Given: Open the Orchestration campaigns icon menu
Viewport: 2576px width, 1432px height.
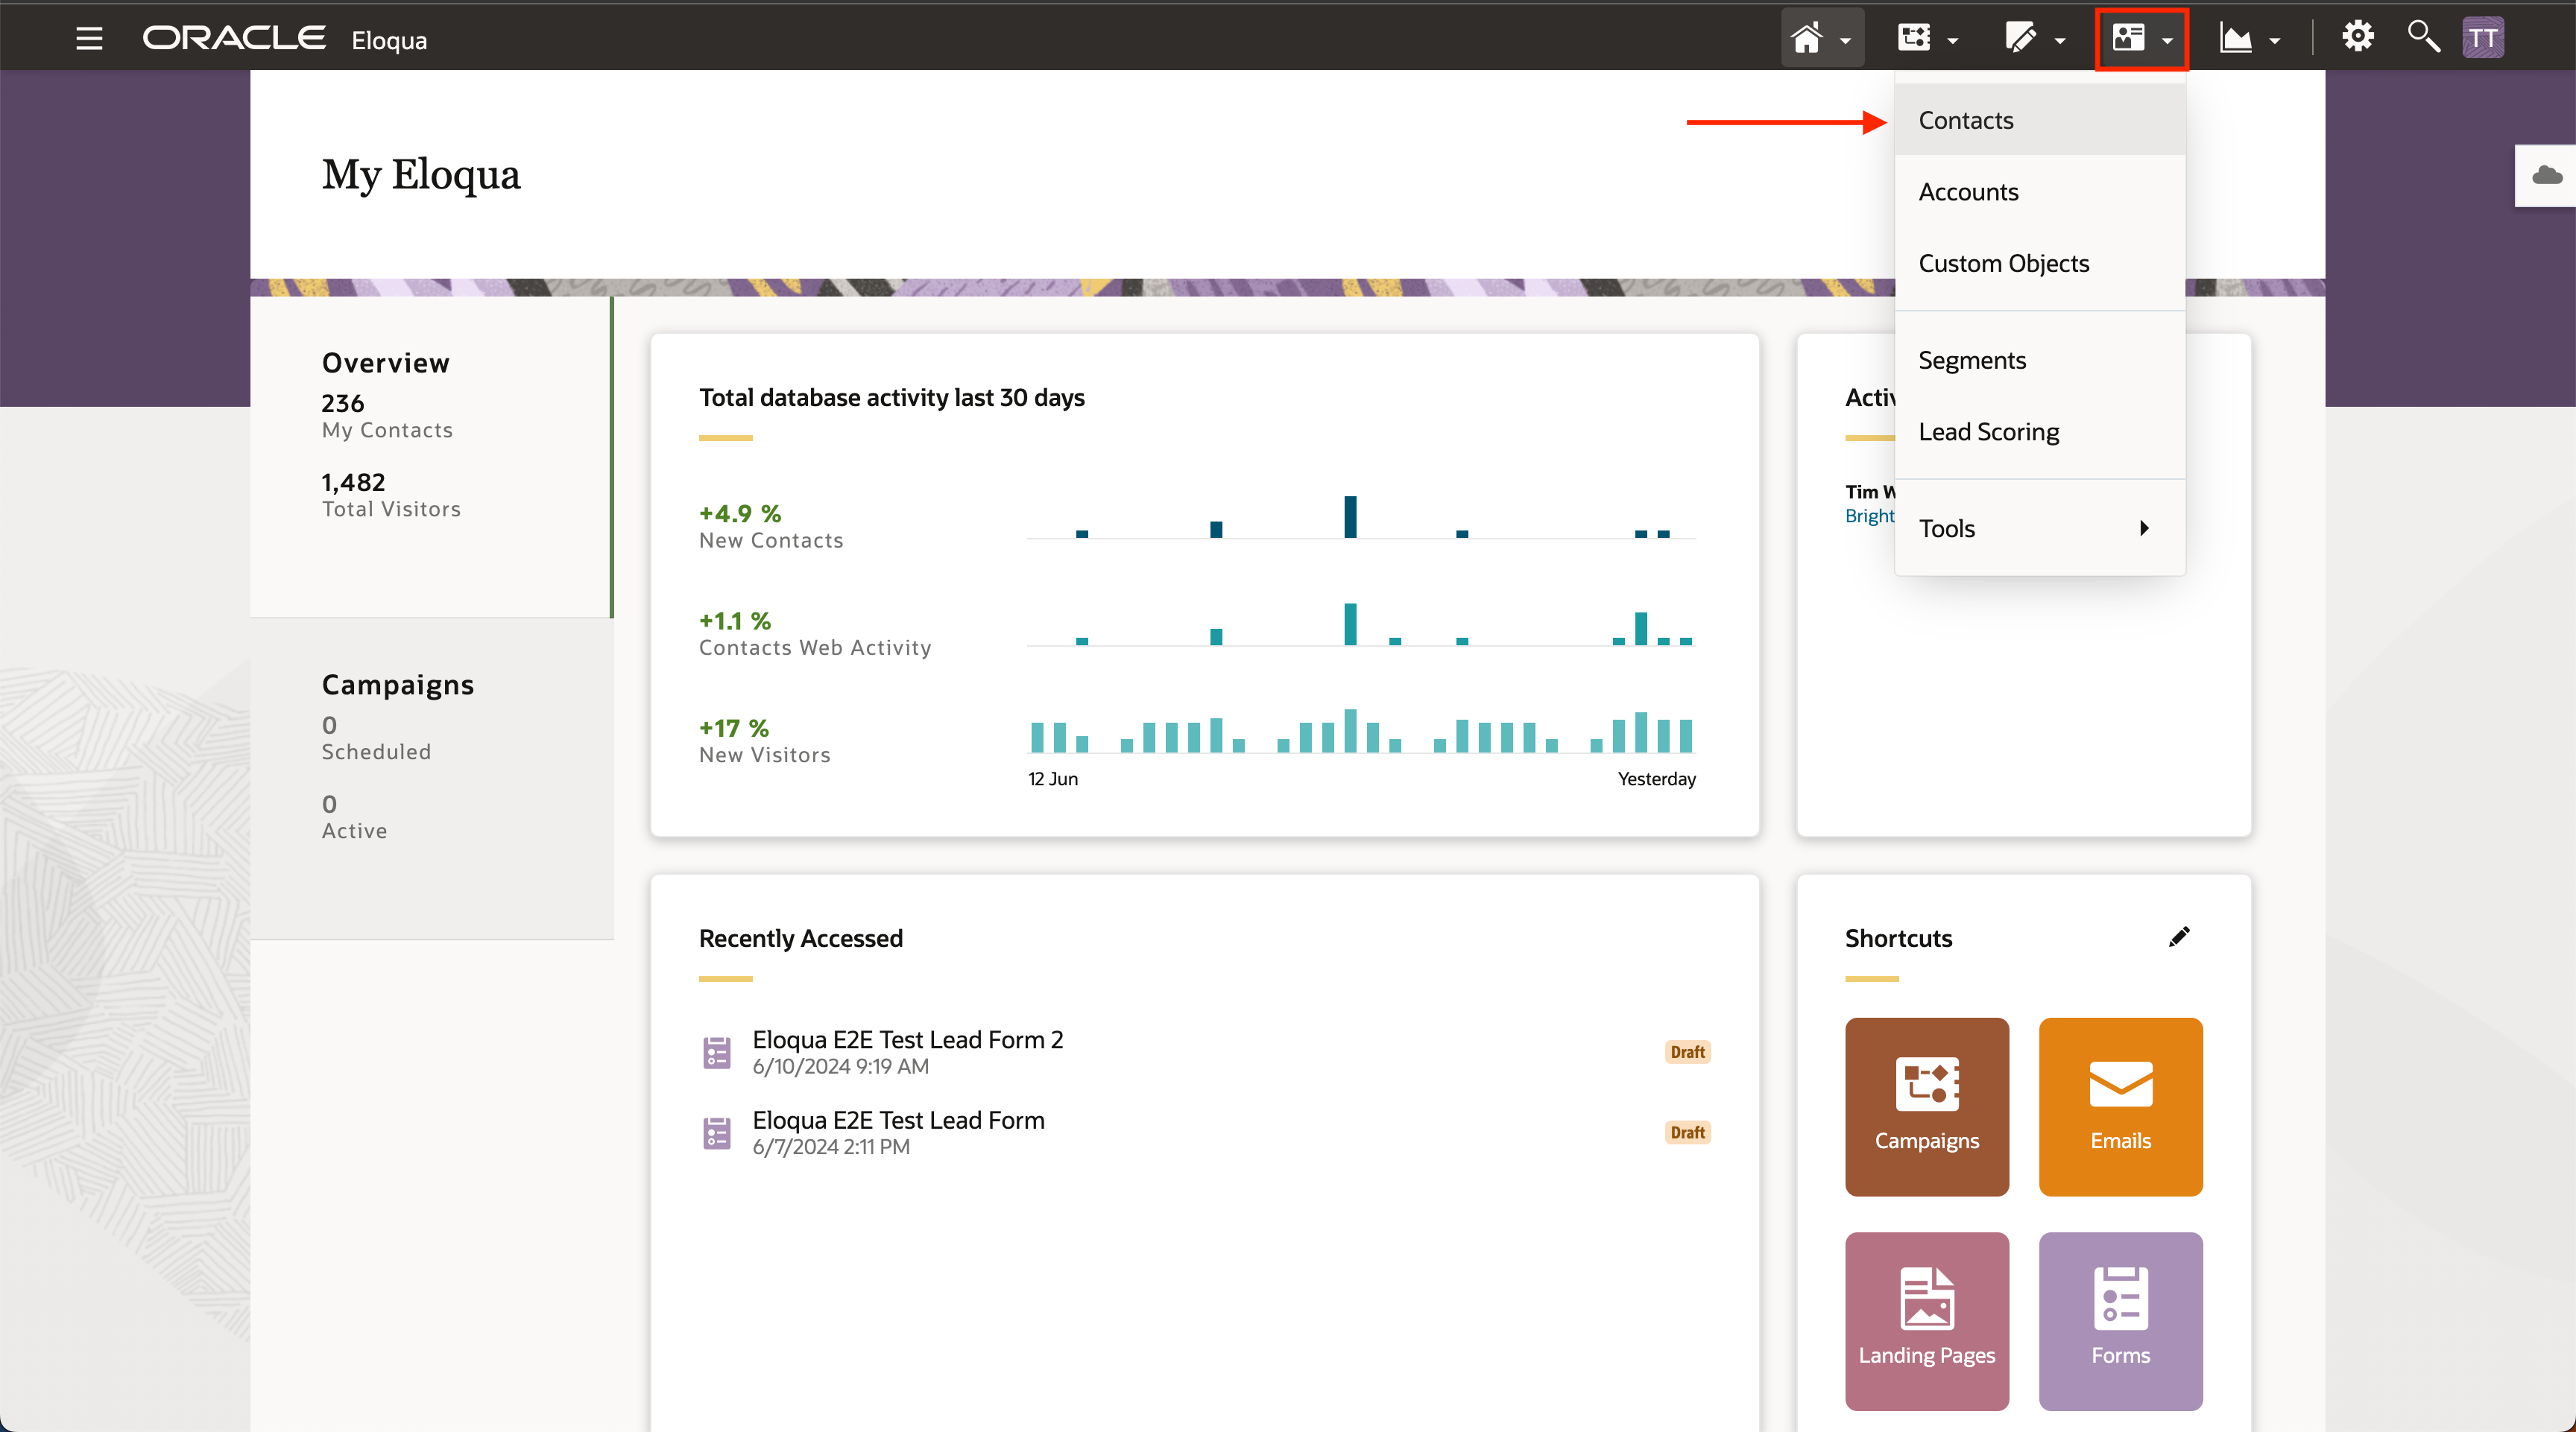Looking at the screenshot, I should point(1926,39).
